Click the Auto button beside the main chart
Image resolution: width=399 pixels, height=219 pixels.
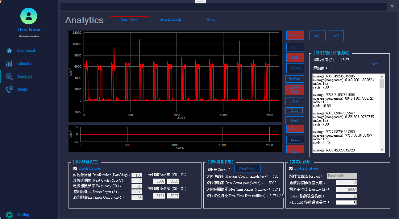pos(295,57)
